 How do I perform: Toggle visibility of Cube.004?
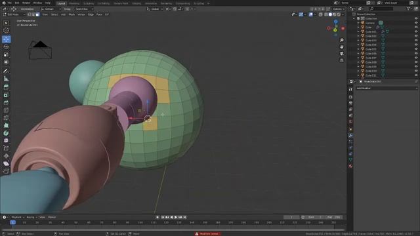pos(416,45)
